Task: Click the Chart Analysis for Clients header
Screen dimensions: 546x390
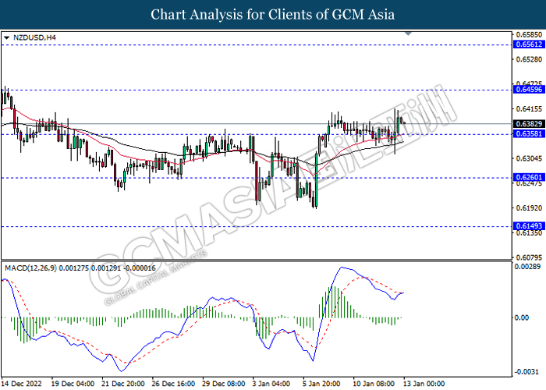Action: click(273, 15)
